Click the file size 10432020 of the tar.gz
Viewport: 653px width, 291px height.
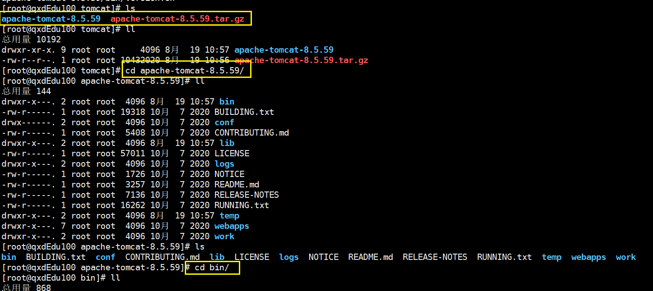pos(140,60)
